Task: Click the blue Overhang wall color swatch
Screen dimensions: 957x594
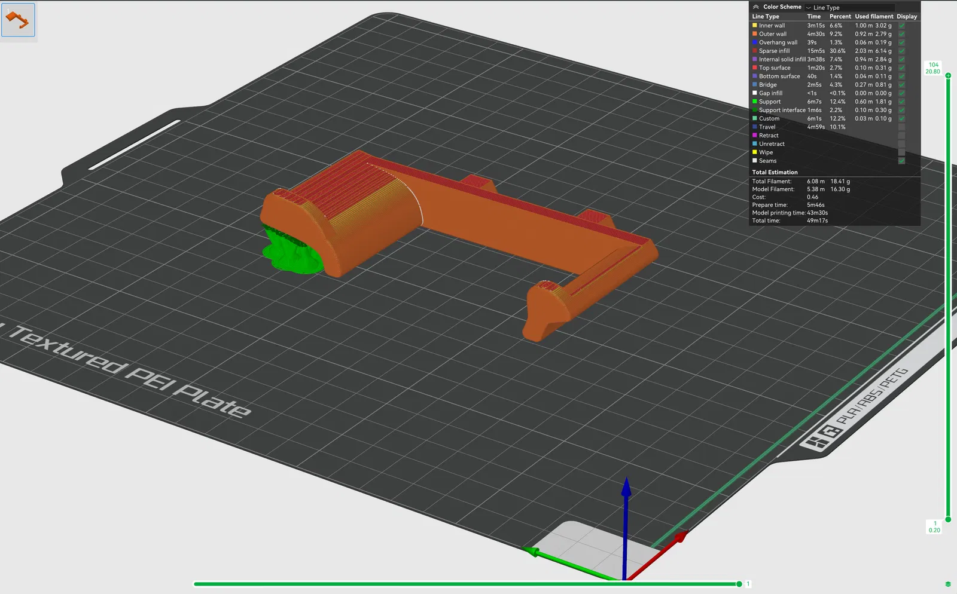Action: coord(755,42)
